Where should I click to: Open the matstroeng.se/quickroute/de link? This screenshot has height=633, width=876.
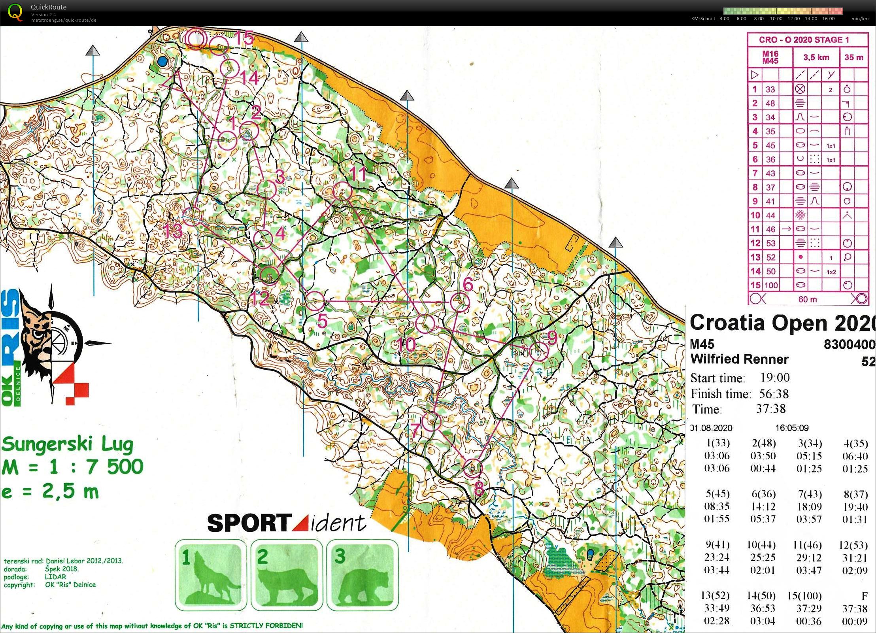[x=64, y=20]
